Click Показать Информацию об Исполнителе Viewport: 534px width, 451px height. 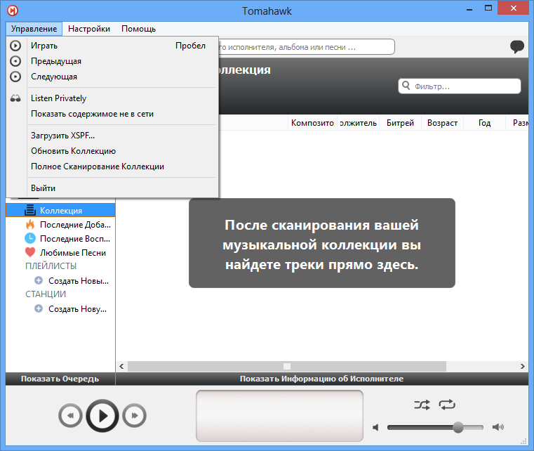322,379
